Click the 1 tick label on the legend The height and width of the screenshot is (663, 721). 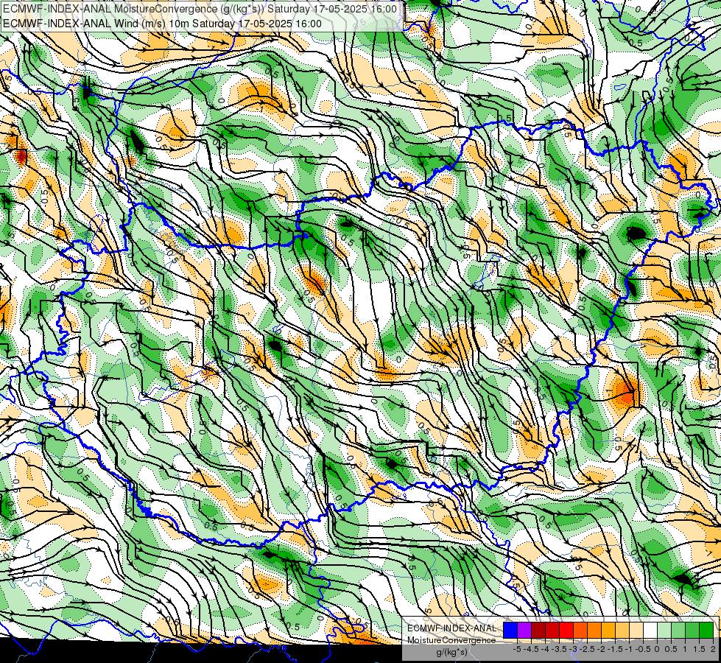[685, 649]
